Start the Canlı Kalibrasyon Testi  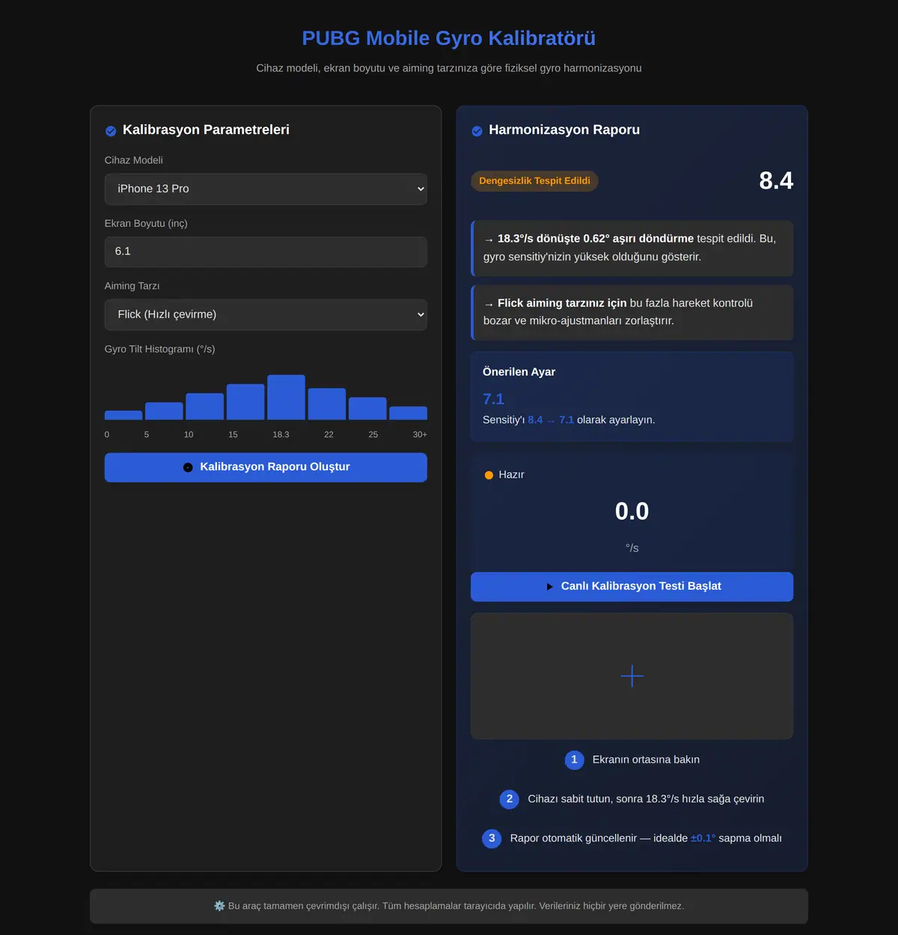pos(632,587)
